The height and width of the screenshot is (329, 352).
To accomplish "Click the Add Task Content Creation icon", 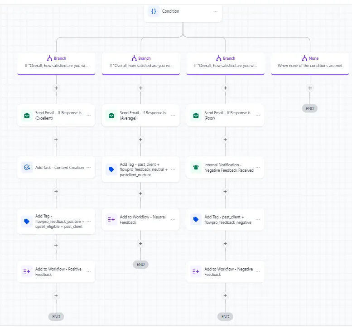I will pos(27,168).
